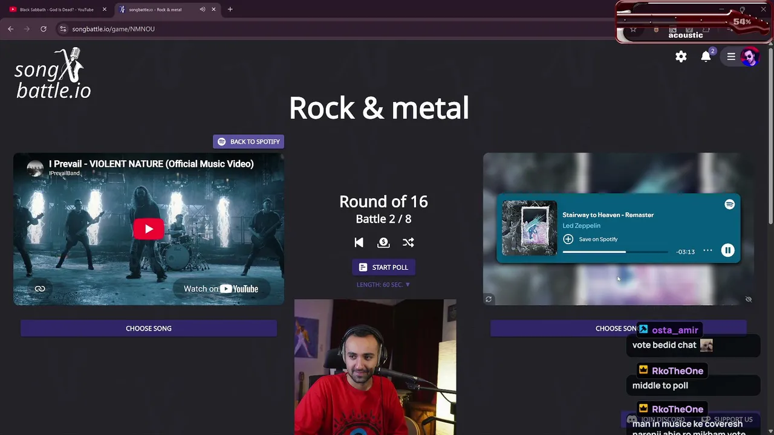Click the BACK TO SPOTIFY button
Screen dimensions: 774x435
249,141
